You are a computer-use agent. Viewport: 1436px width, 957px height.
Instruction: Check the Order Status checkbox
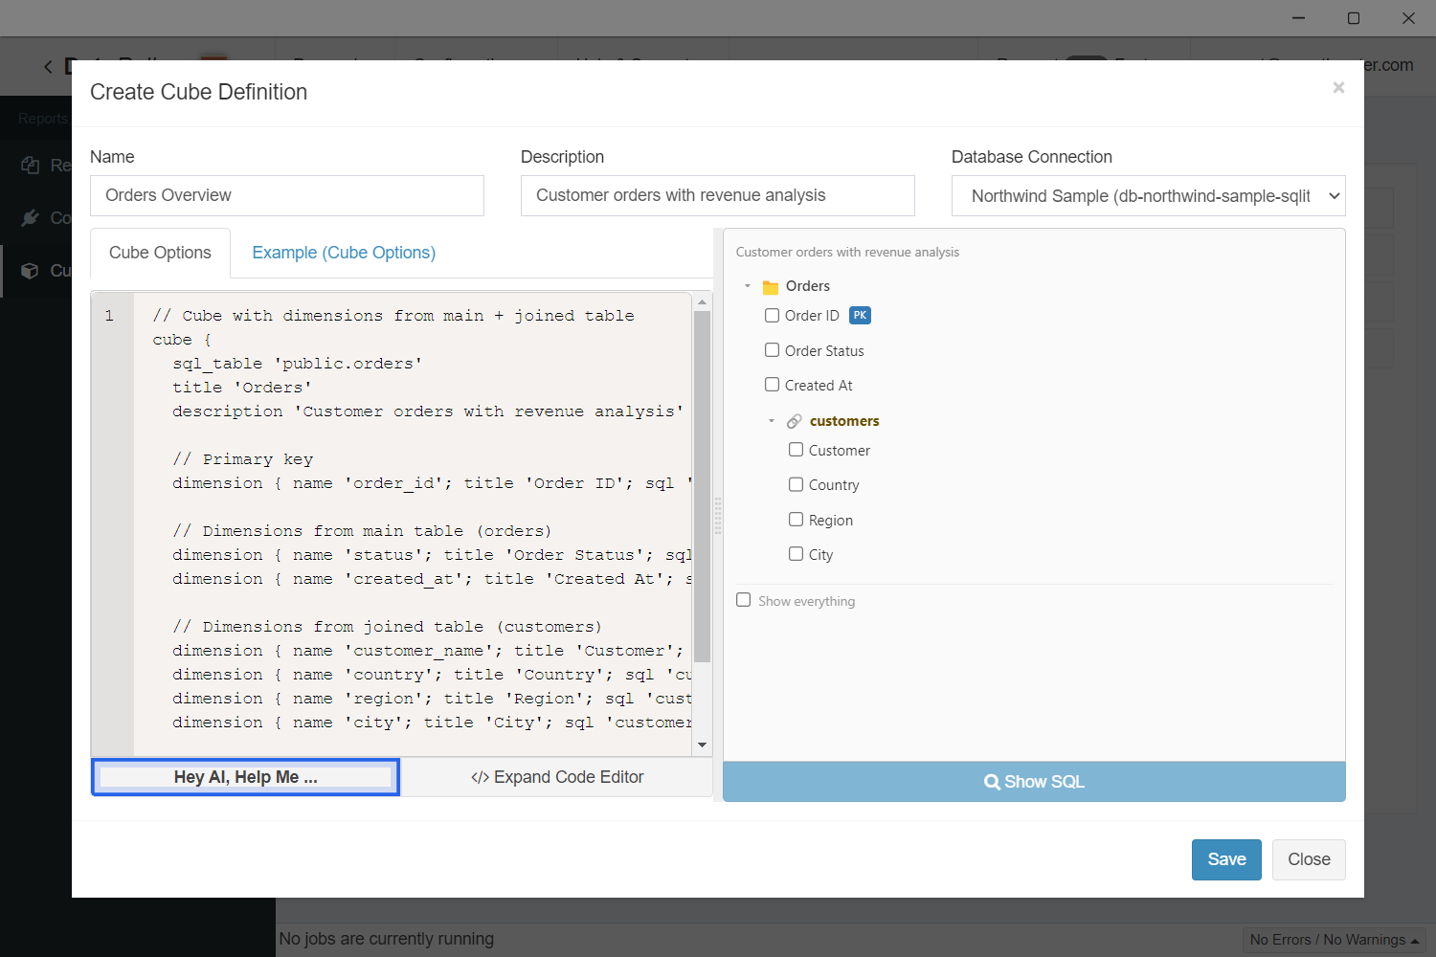click(772, 350)
